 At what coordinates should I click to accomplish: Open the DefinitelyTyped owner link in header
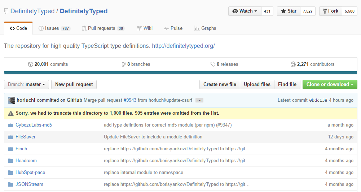[x=32, y=11]
